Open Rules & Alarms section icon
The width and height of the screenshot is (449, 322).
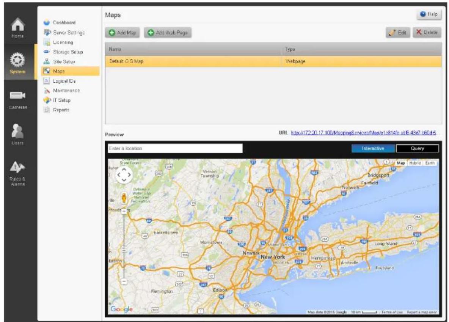17,167
